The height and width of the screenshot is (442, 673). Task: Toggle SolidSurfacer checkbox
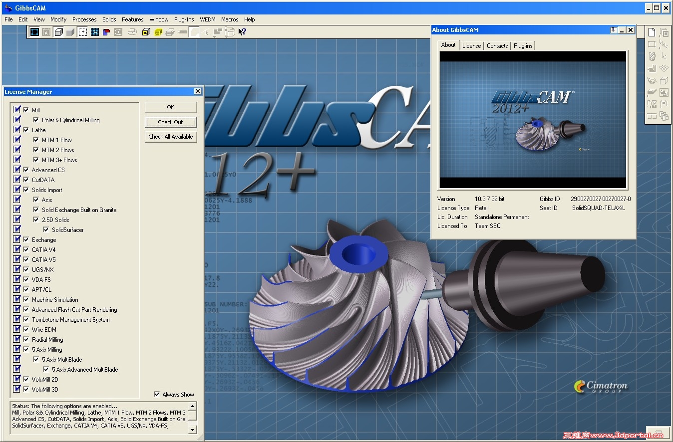(46, 229)
